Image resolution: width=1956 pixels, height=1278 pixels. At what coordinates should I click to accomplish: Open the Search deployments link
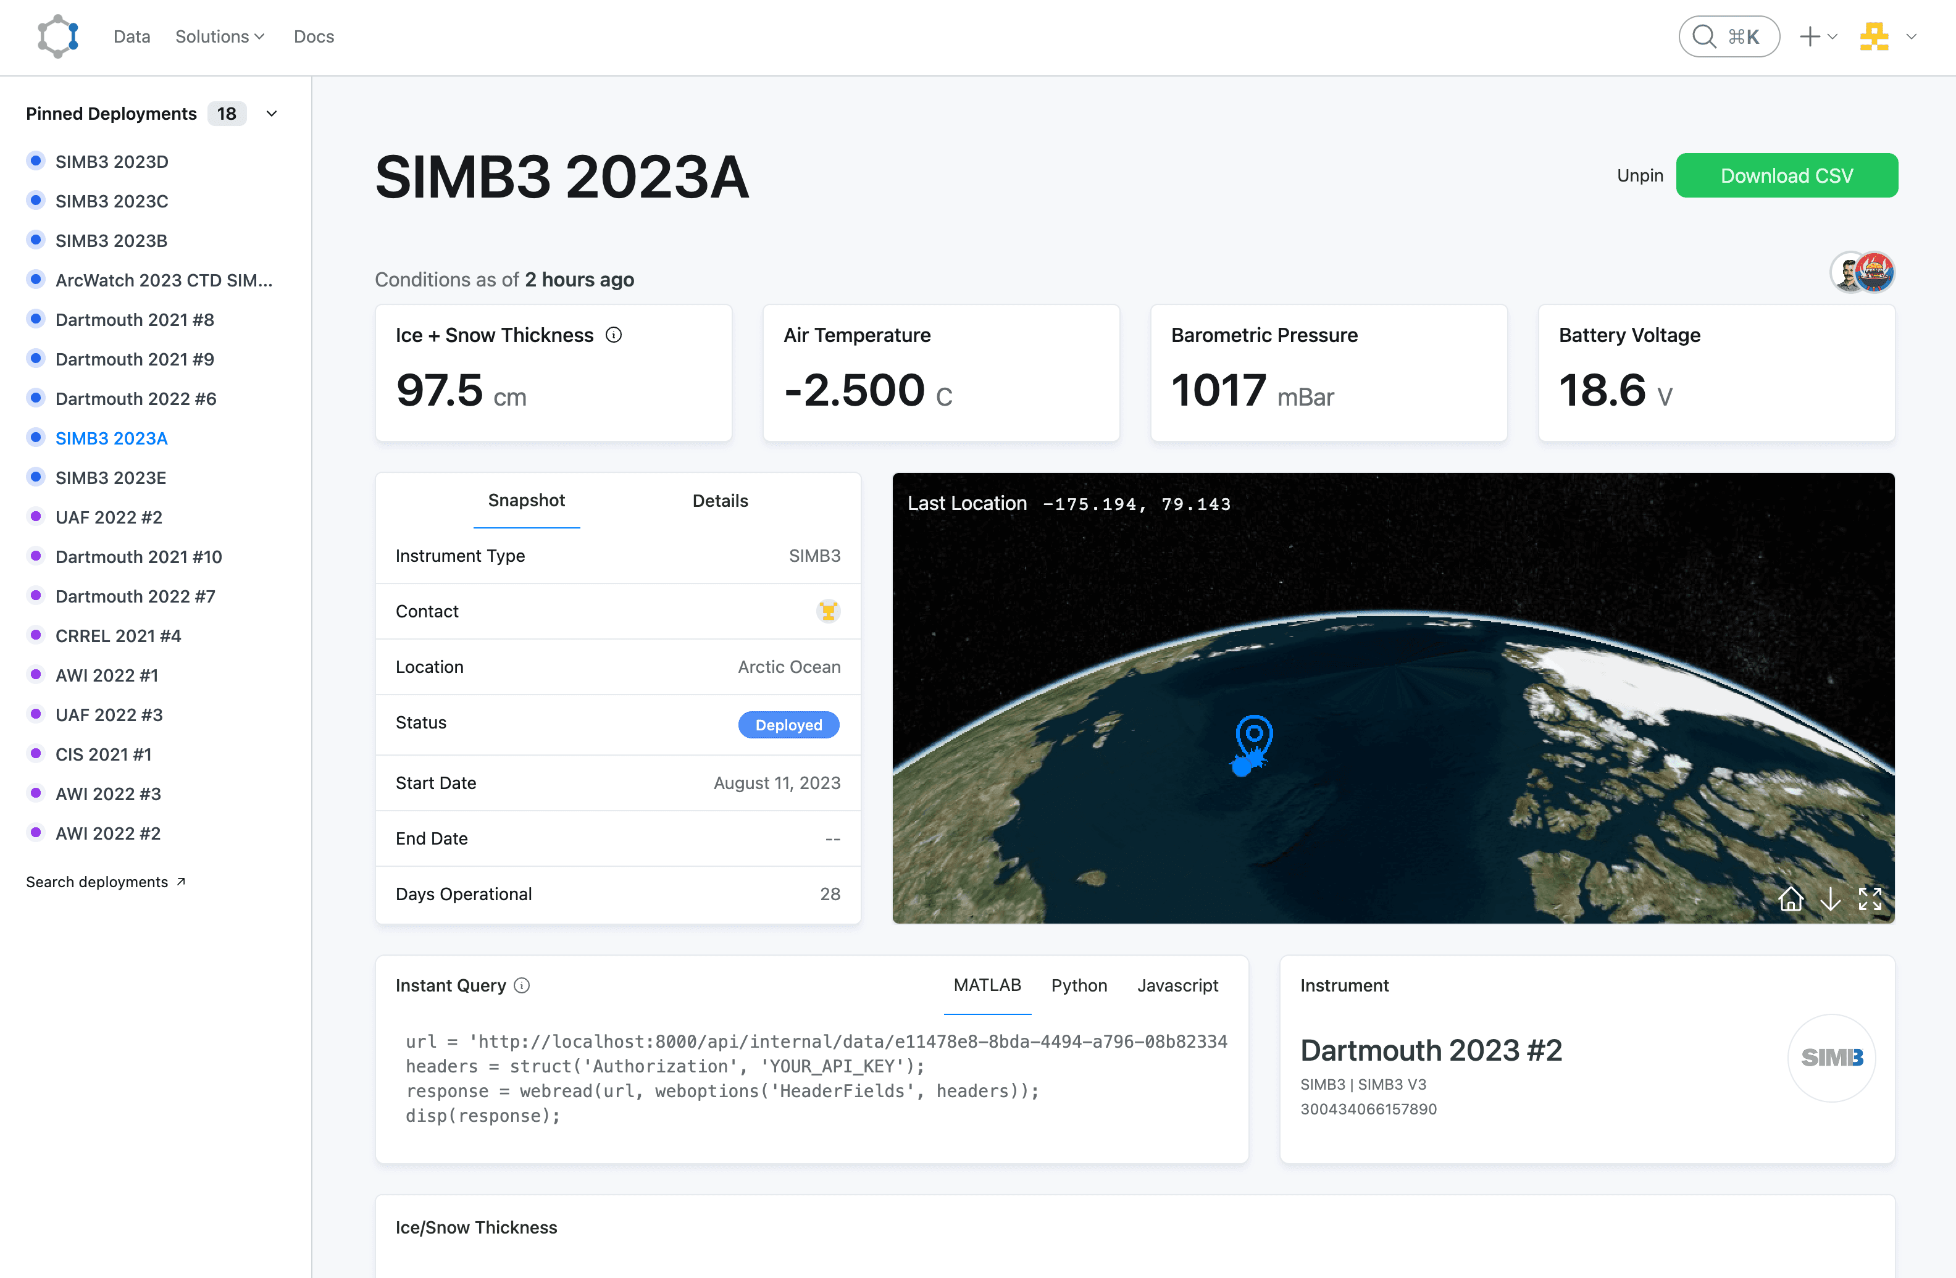105,882
